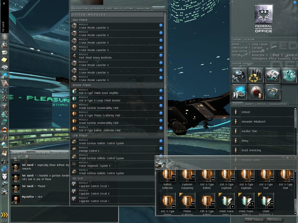Select the Modules tab
The height and width of the screenshot is (223, 298).
(158, 8)
